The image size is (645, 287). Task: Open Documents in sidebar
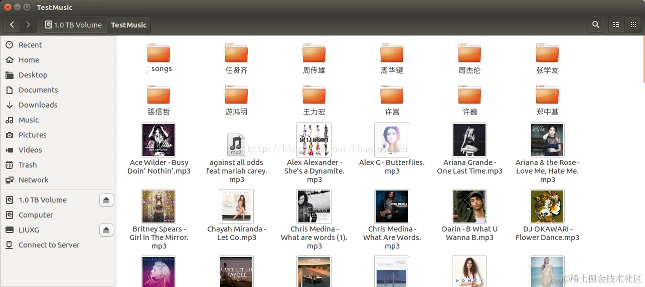coord(58,90)
